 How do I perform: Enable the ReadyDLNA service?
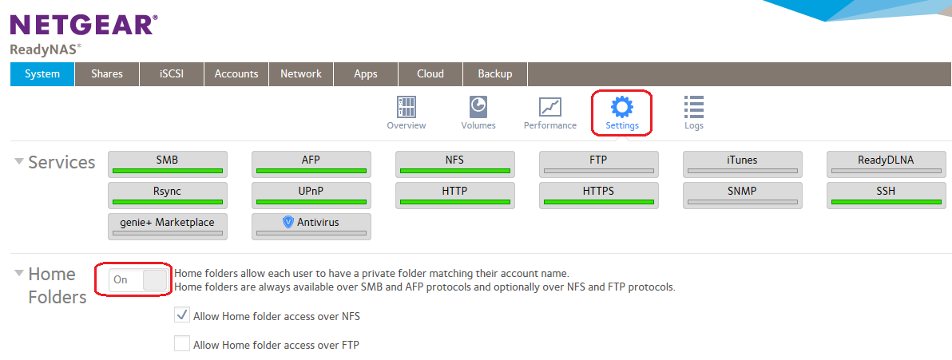[x=887, y=164]
